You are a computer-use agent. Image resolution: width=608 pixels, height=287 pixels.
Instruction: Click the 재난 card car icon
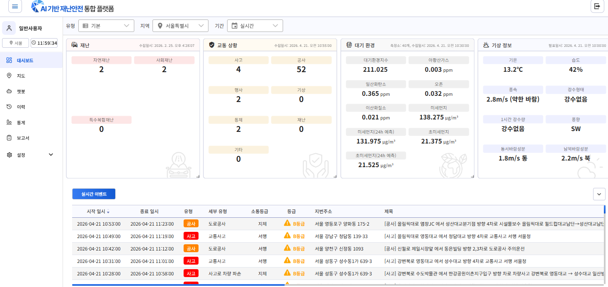pyautogui.click(x=75, y=45)
